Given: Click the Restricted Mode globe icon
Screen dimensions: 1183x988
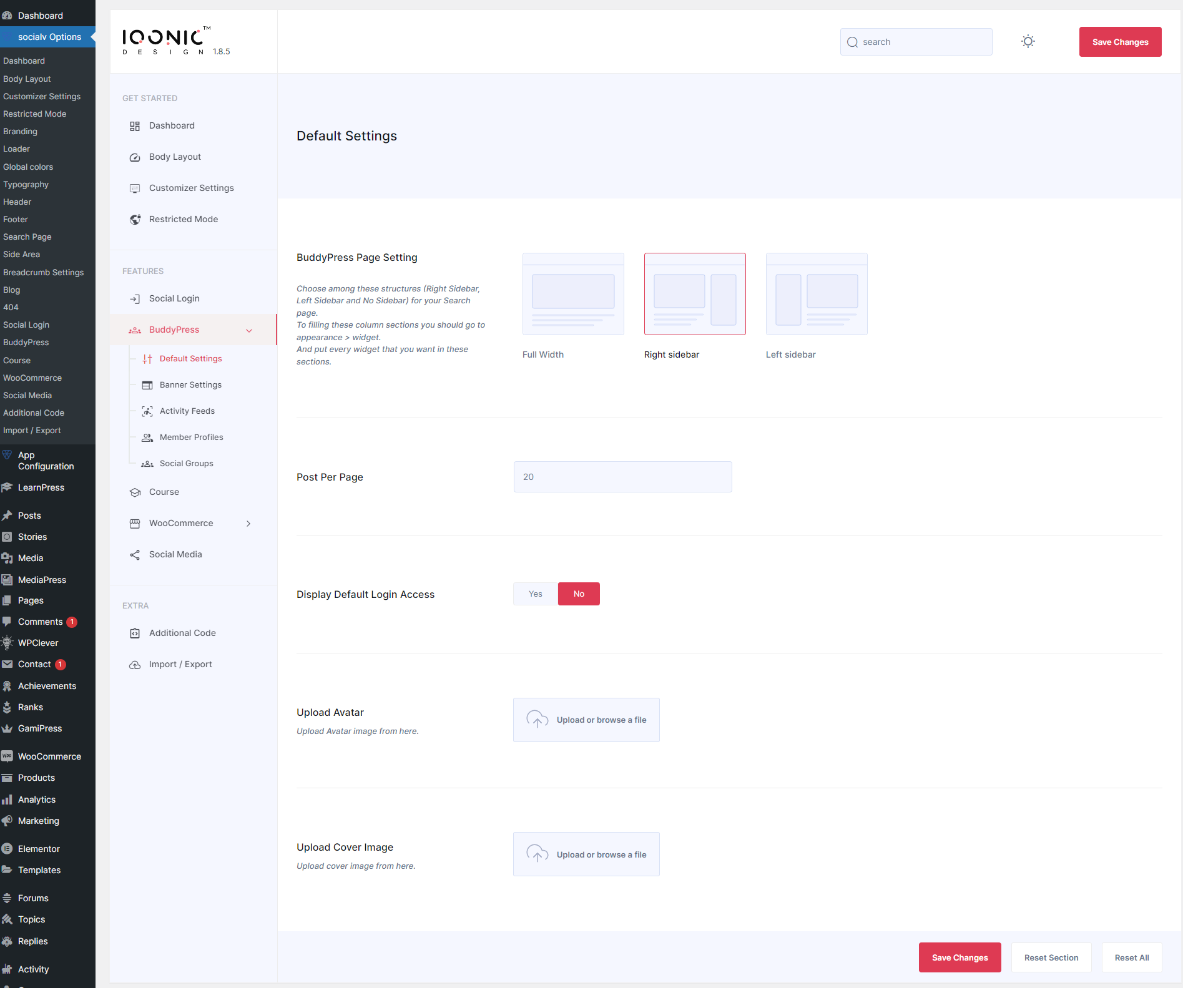Looking at the screenshot, I should point(135,220).
